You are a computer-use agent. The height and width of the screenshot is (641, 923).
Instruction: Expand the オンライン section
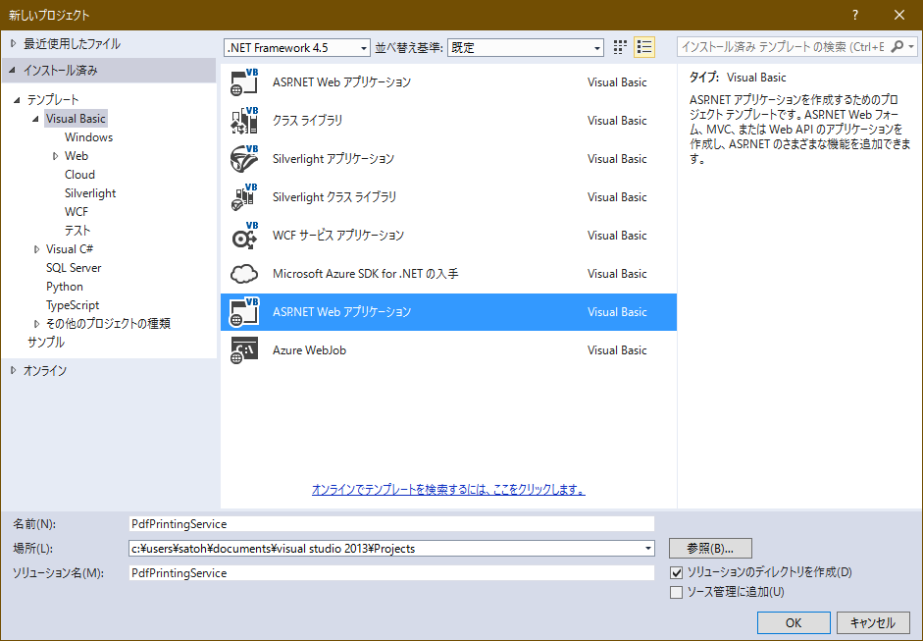tap(13, 370)
